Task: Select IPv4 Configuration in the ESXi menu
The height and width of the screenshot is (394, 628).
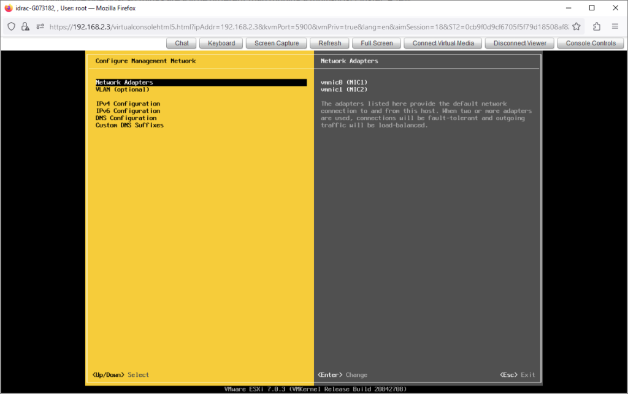Action: (128, 104)
